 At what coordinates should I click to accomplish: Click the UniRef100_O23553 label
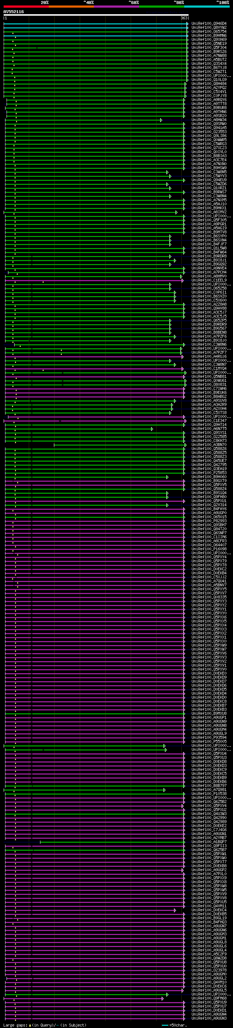click(x=209, y=132)
